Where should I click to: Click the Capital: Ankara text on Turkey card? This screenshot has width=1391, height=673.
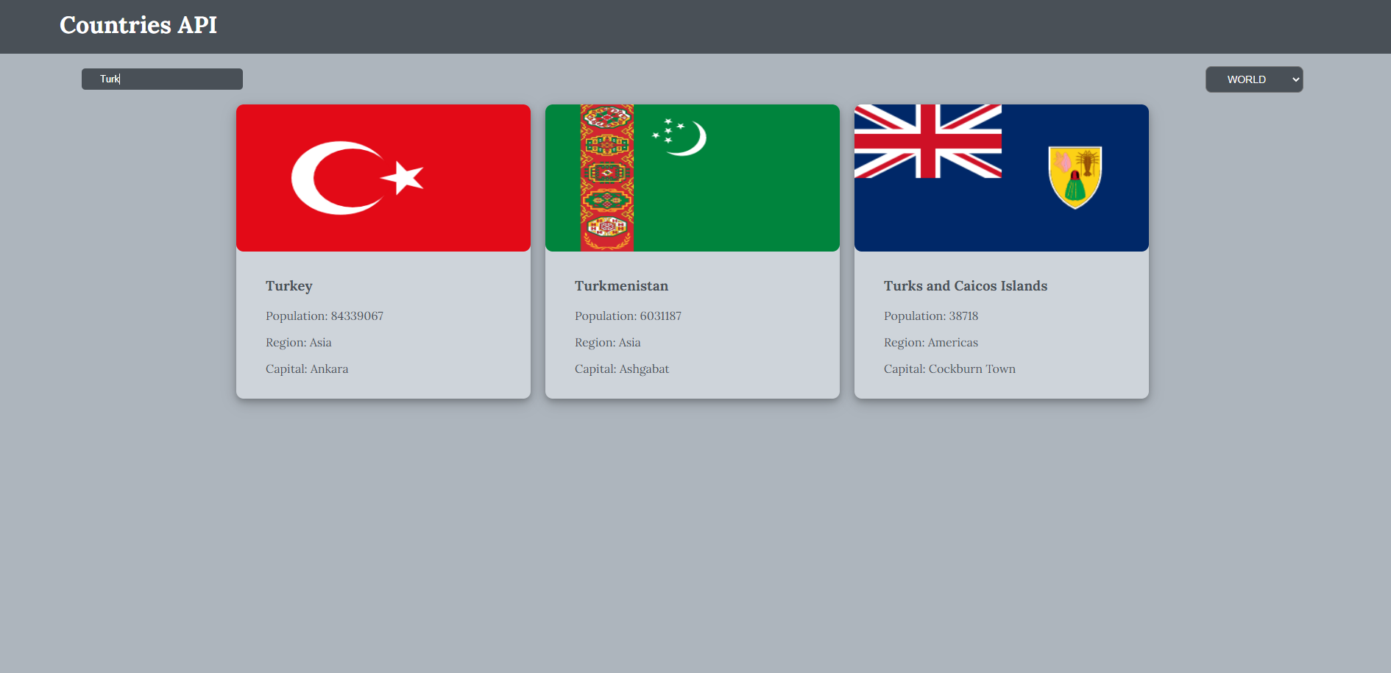coord(307,368)
